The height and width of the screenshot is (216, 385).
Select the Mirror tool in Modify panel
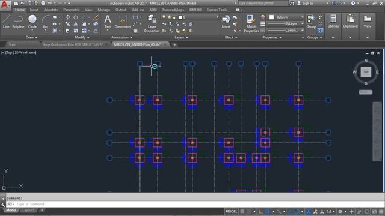[x=76, y=24]
